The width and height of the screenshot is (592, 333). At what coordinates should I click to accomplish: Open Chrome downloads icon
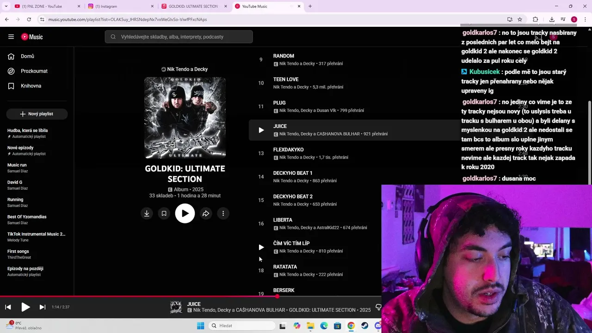click(x=552, y=19)
